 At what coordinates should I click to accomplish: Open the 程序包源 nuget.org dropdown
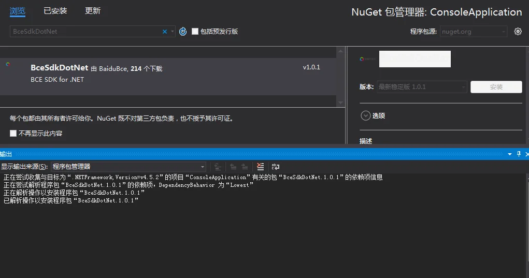(x=474, y=32)
